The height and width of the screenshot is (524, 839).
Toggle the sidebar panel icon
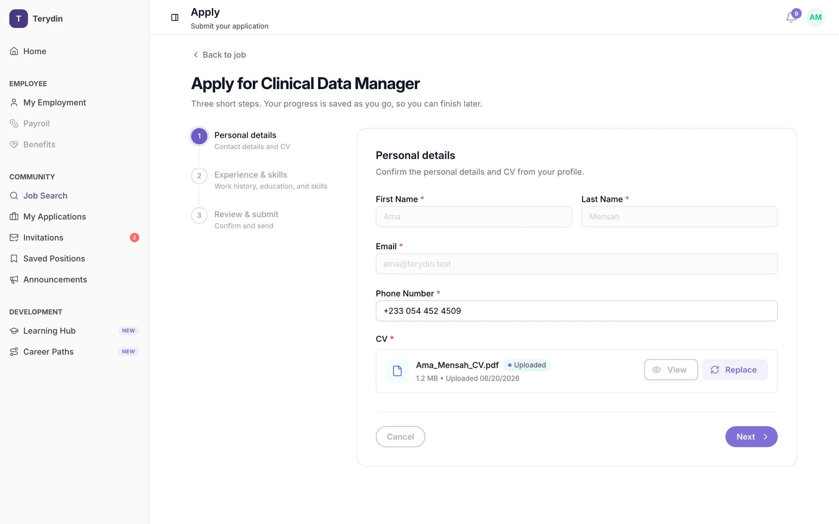[x=175, y=17]
